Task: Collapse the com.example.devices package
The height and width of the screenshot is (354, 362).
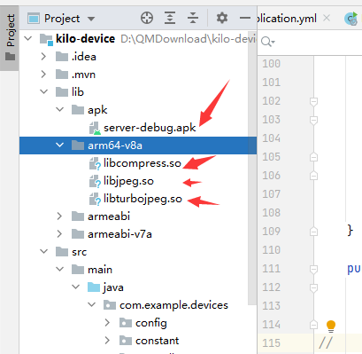Action: coord(92,304)
